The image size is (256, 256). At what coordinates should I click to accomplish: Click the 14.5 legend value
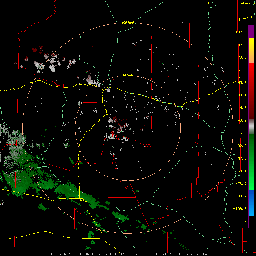(242, 108)
